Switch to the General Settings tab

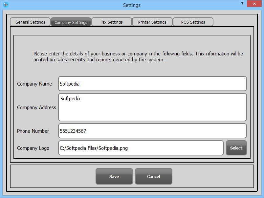[x=30, y=22]
